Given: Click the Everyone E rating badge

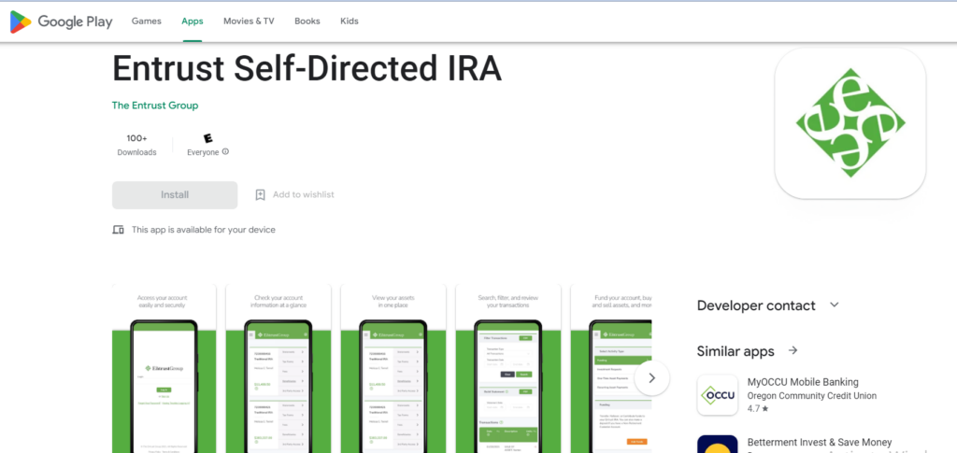Looking at the screenshot, I should [x=208, y=138].
